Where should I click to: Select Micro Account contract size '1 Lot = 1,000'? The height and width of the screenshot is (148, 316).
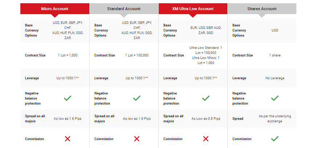click(x=68, y=55)
